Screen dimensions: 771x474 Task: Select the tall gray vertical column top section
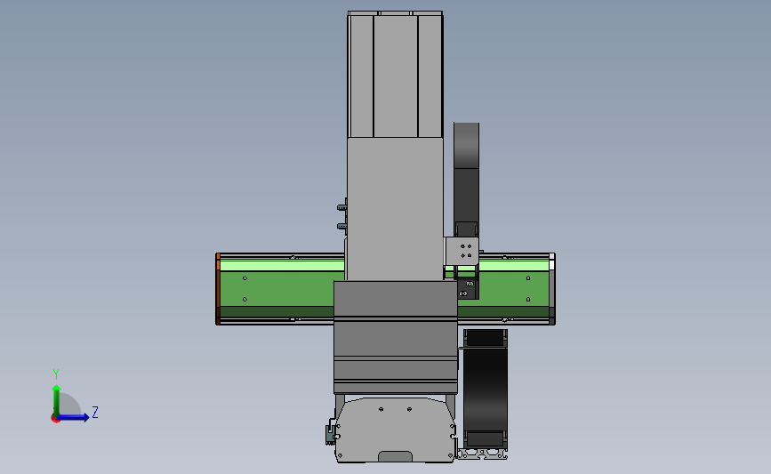(x=396, y=75)
